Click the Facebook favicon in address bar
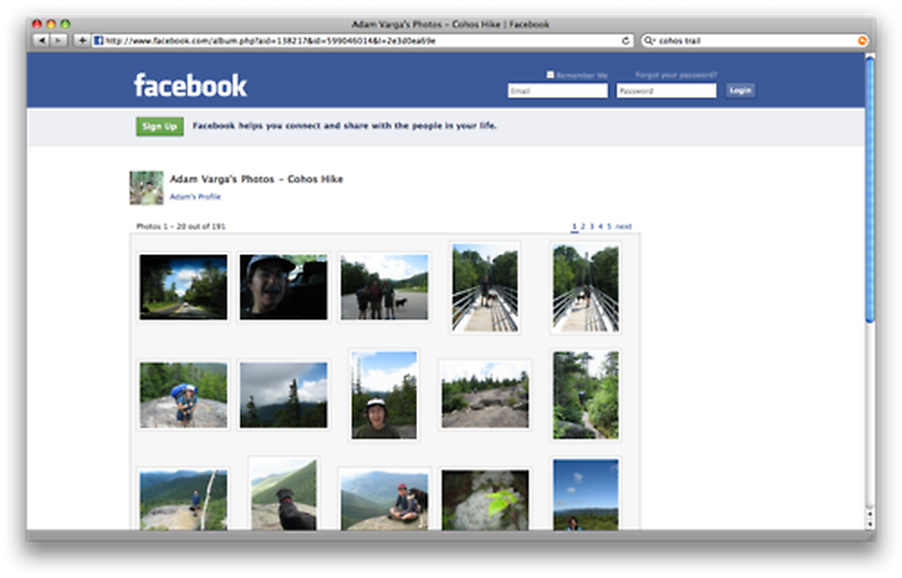Viewport: 902px width, 578px height. pos(98,40)
